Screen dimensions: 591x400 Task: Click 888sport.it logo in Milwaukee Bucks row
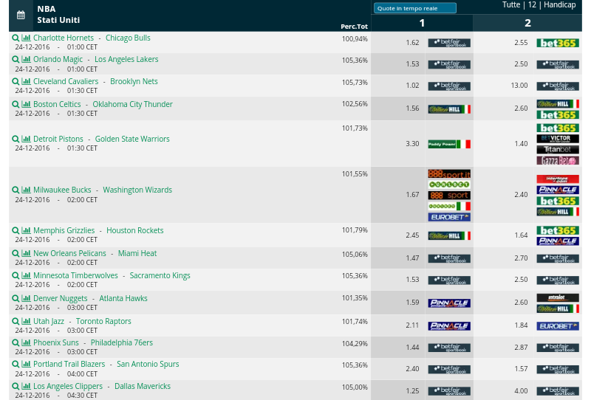[449, 174]
